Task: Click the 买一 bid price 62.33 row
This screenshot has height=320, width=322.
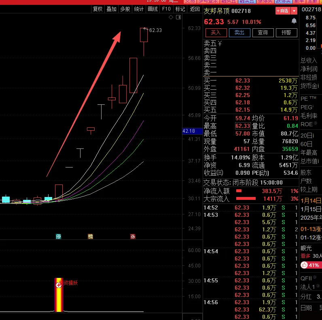Action: [x=243, y=81]
